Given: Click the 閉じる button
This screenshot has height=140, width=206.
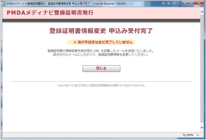Looking at the screenshot, I should [x=101, y=69].
